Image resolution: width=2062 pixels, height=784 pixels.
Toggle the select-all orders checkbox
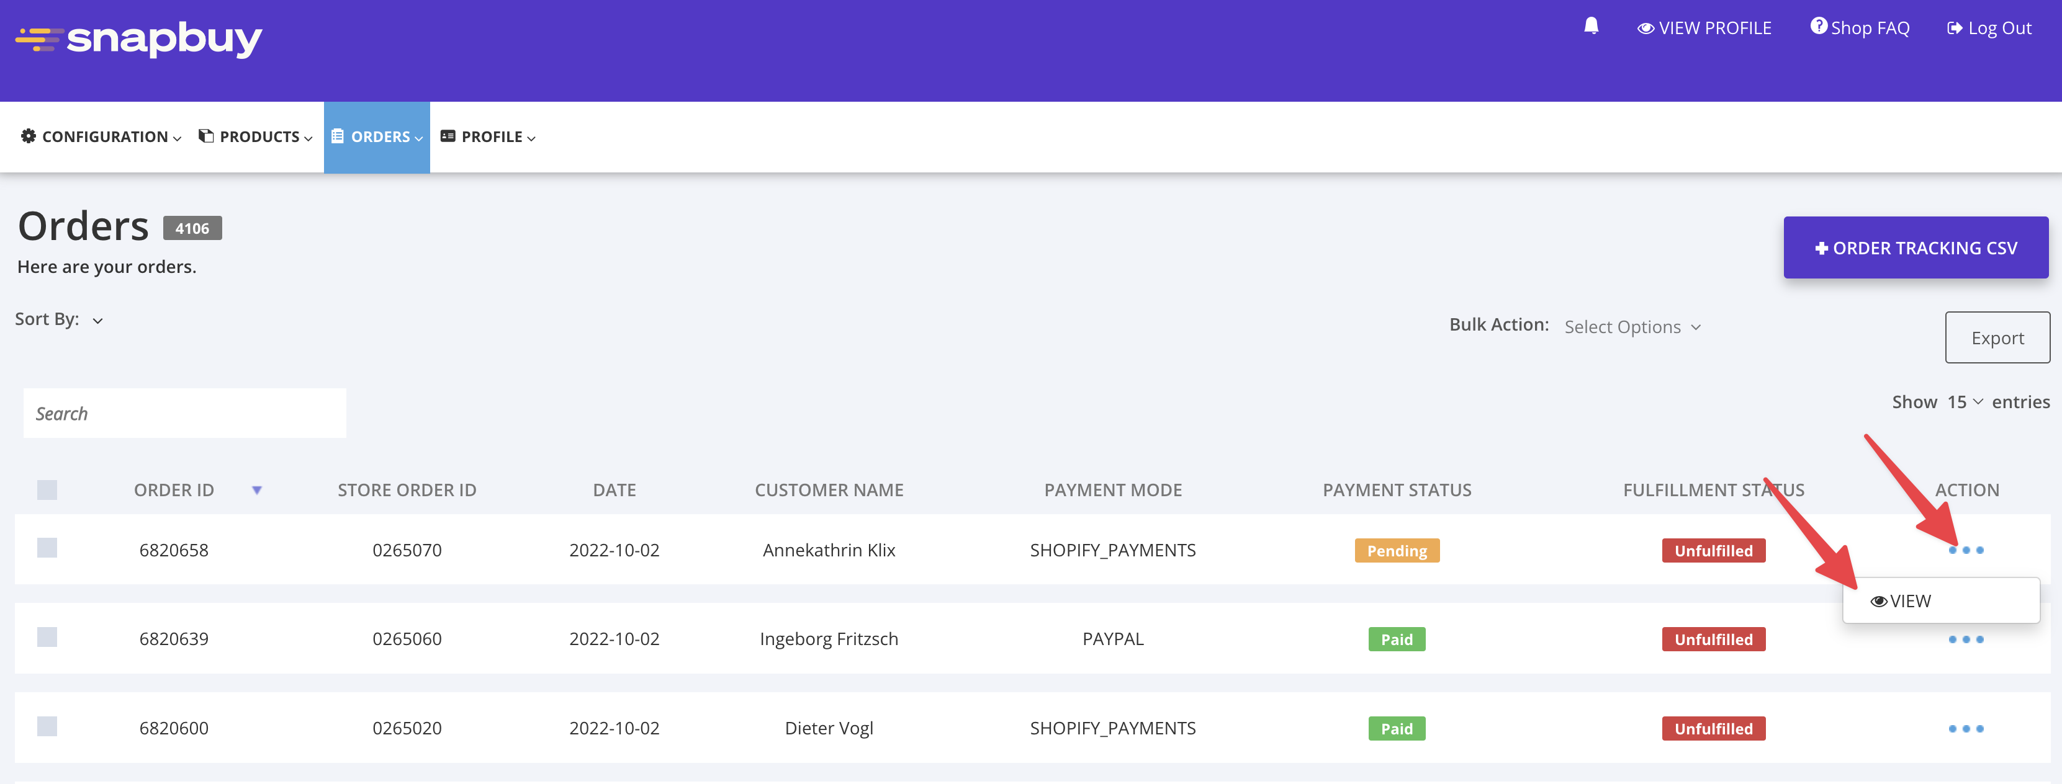[47, 489]
